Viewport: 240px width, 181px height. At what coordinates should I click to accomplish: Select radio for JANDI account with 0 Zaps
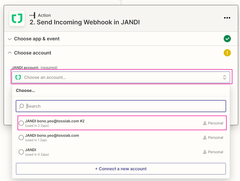21,152
